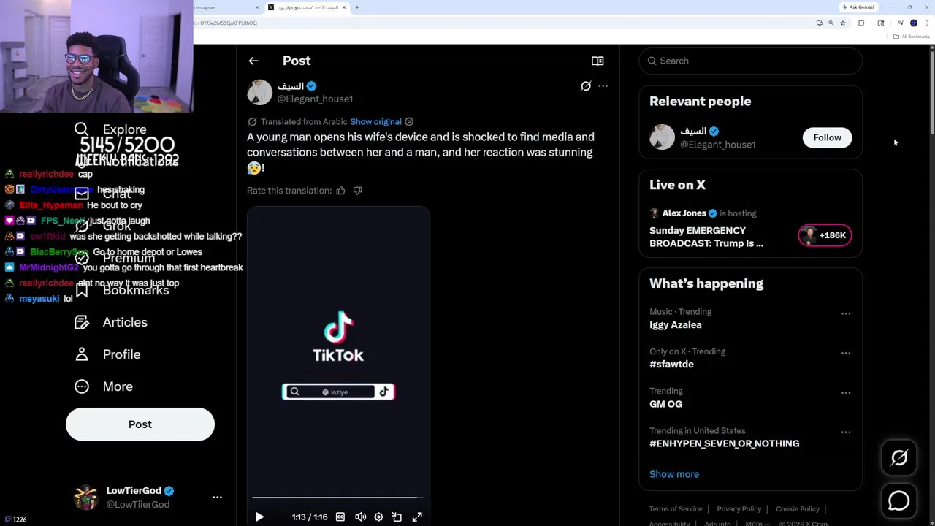This screenshot has width=935, height=526.
Task: Click the Premium sidebar item
Action: [115, 258]
